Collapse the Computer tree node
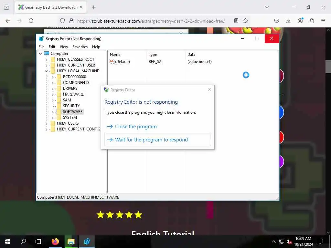331x248 pixels. (x=40, y=54)
